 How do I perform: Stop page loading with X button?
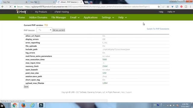[11, 7]
